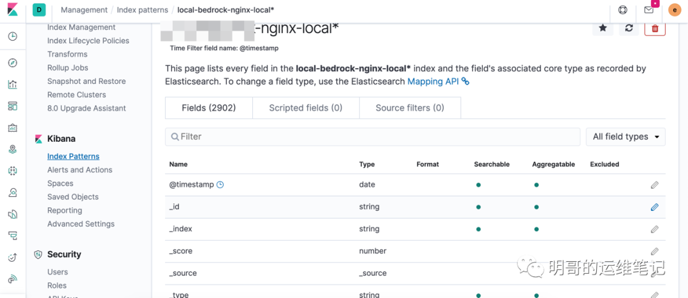The width and height of the screenshot is (688, 298).
Task: Click the @timestamp field name
Action: click(192, 185)
